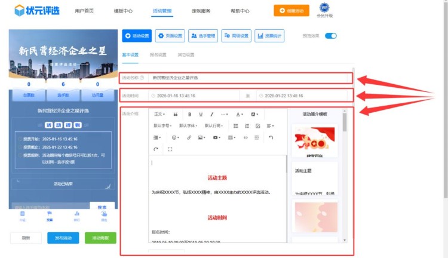Insert a blockquote with the quote icon

click(x=176, y=114)
